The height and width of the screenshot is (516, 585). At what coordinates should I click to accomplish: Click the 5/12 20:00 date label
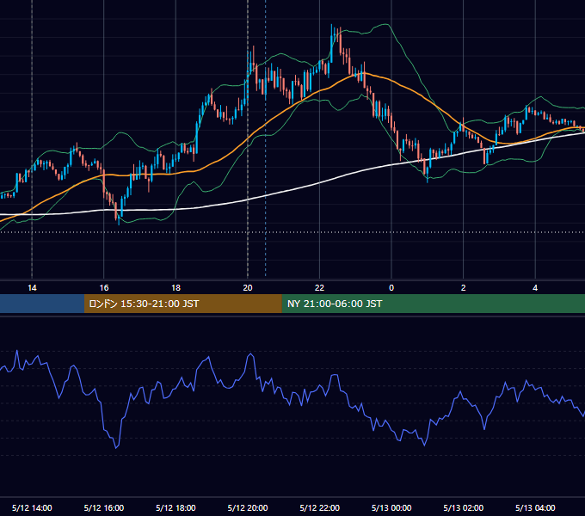[x=248, y=507]
